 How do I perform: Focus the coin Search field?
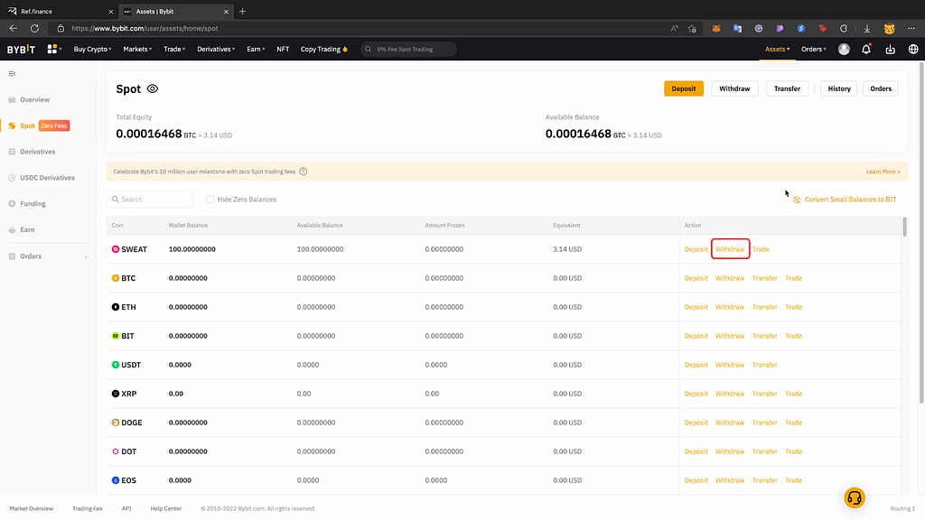tap(150, 200)
